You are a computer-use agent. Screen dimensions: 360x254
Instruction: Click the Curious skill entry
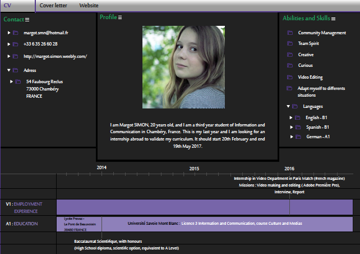[x=306, y=65]
